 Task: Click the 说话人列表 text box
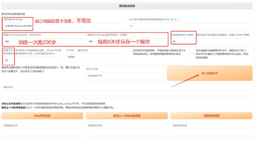[x=124, y=76]
